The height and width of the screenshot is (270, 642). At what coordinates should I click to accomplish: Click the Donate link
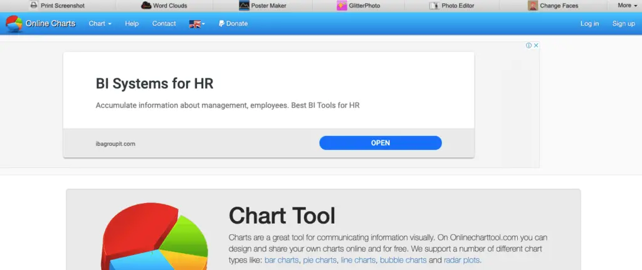click(236, 23)
